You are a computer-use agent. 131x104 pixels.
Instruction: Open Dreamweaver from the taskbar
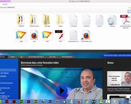(21, 101)
